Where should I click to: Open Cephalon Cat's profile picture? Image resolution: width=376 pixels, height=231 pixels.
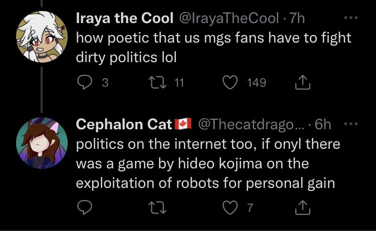pyautogui.click(x=42, y=143)
